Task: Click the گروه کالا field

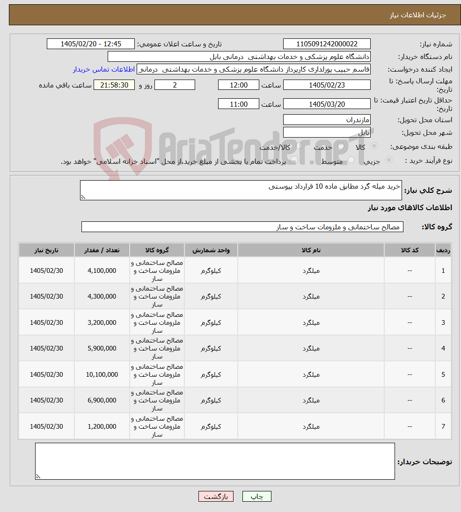Action: click(242, 227)
